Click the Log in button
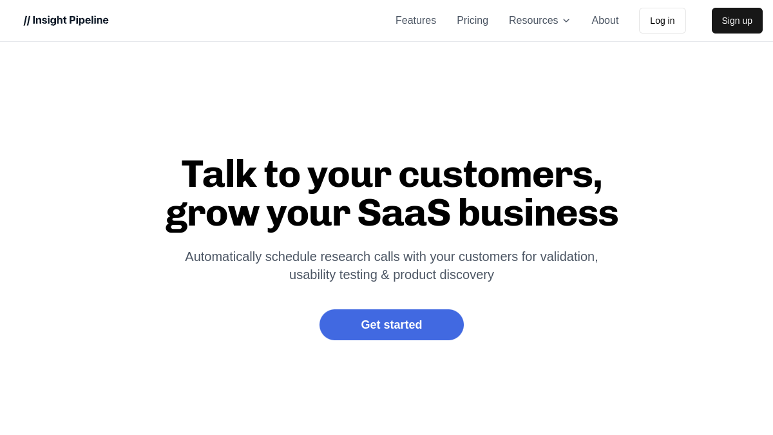Screen dimensions: 773x435 (x=662, y=21)
